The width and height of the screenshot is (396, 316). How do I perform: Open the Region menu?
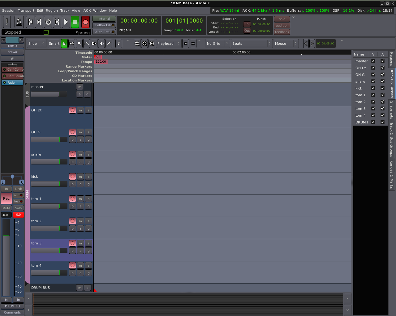52,10
